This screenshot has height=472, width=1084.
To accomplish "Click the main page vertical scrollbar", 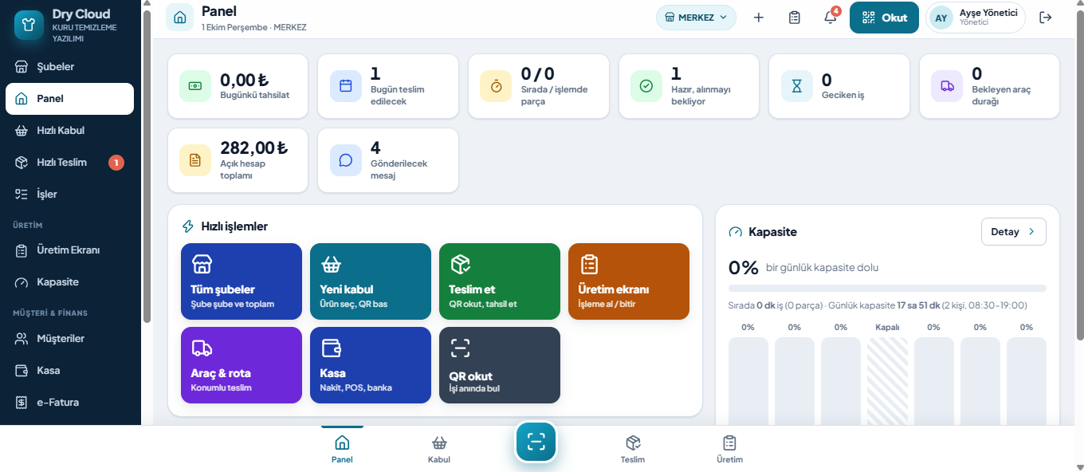I will pyautogui.click(x=1080, y=175).
